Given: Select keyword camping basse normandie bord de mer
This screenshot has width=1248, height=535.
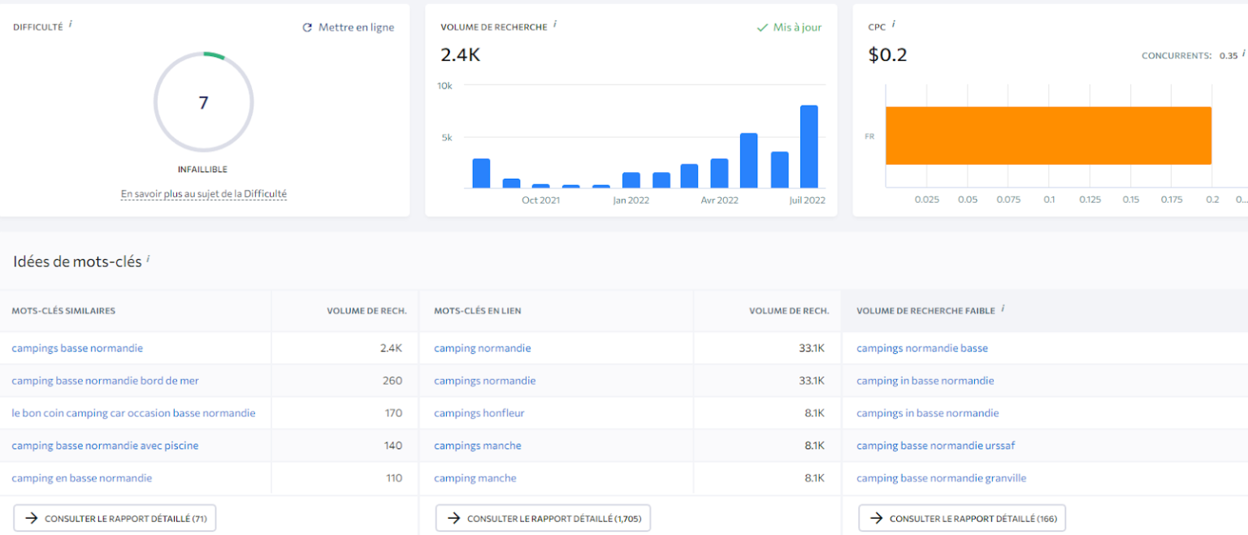Looking at the screenshot, I should click(x=106, y=381).
